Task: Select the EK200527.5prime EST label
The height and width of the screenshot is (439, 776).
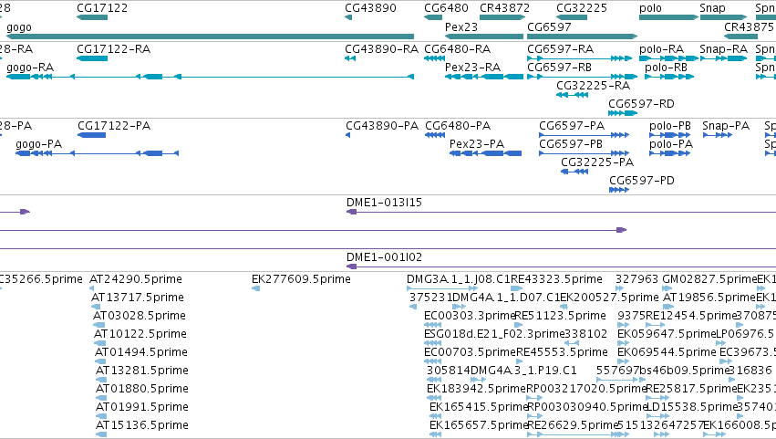Action: [609, 298]
